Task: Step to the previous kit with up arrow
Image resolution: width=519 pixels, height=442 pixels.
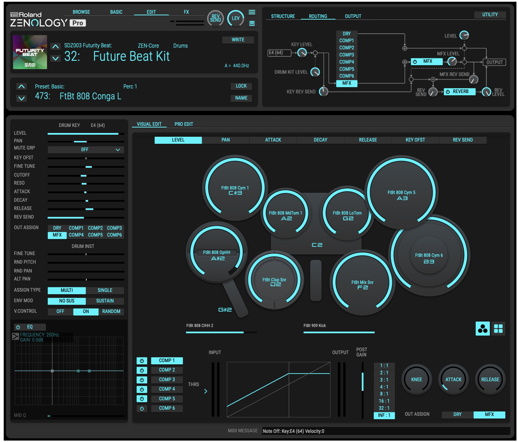Action: click(56, 47)
